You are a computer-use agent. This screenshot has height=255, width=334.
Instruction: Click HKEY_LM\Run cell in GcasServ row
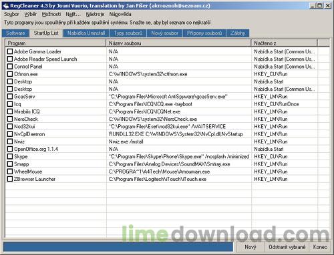pos(271,96)
